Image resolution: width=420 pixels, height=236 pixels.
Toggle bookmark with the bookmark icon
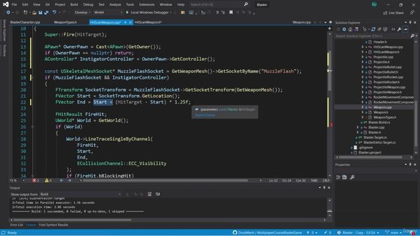click(231, 12)
